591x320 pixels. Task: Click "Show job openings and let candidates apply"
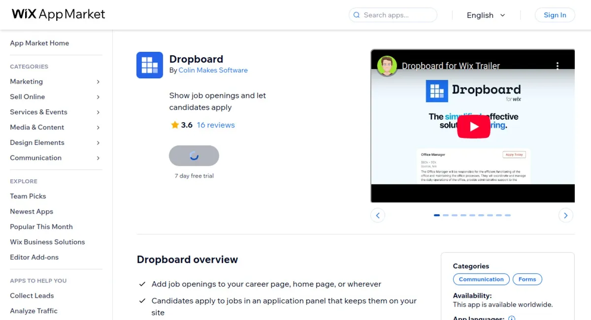(x=218, y=101)
